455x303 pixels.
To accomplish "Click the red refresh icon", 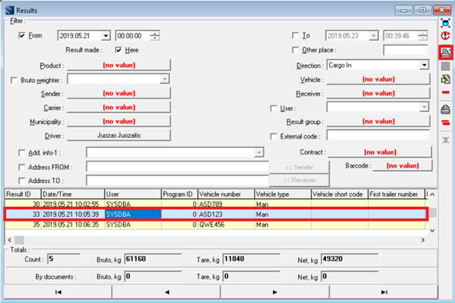I will [x=446, y=36].
